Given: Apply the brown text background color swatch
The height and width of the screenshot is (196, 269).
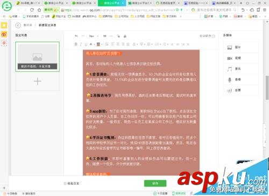Looking at the screenshot, I should point(98,44).
